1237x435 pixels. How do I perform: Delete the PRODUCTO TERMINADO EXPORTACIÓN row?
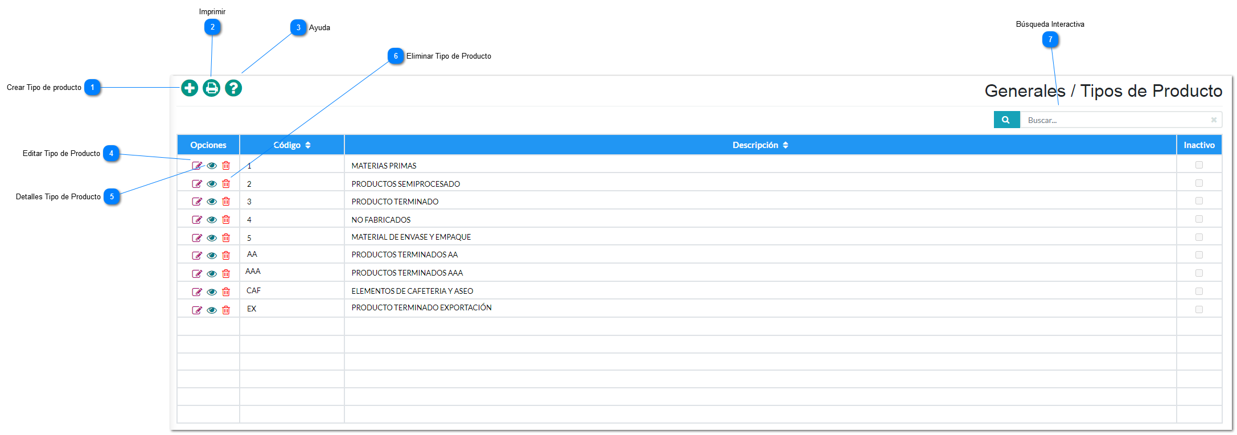226,310
